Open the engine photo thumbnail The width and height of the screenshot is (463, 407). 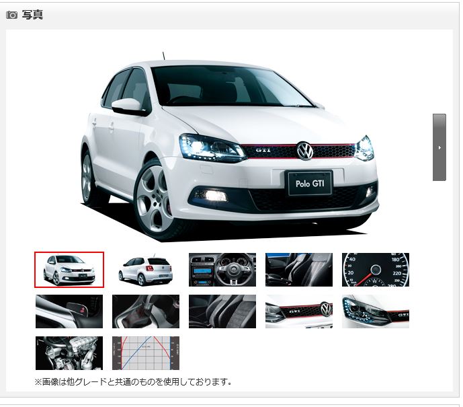(69, 353)
